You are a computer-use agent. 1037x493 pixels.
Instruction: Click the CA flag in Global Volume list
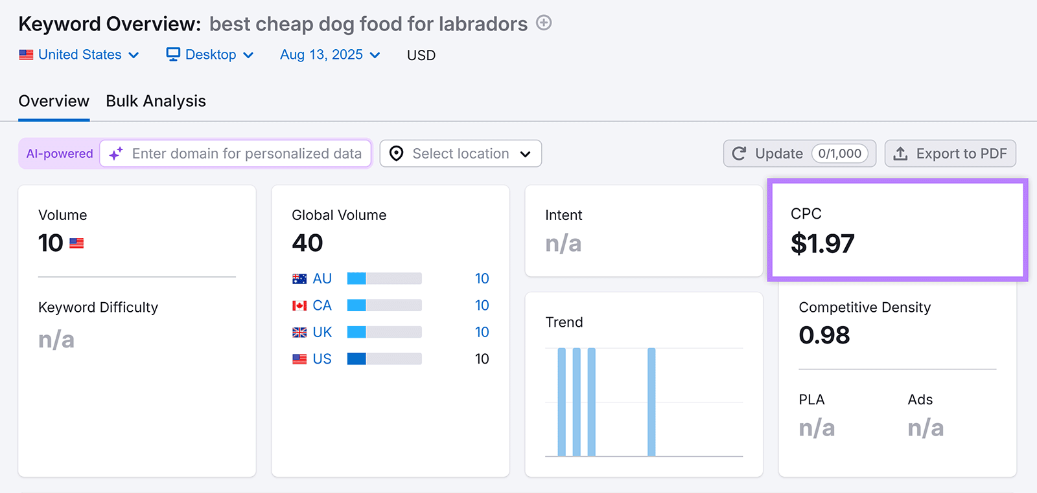coord(299,305)
